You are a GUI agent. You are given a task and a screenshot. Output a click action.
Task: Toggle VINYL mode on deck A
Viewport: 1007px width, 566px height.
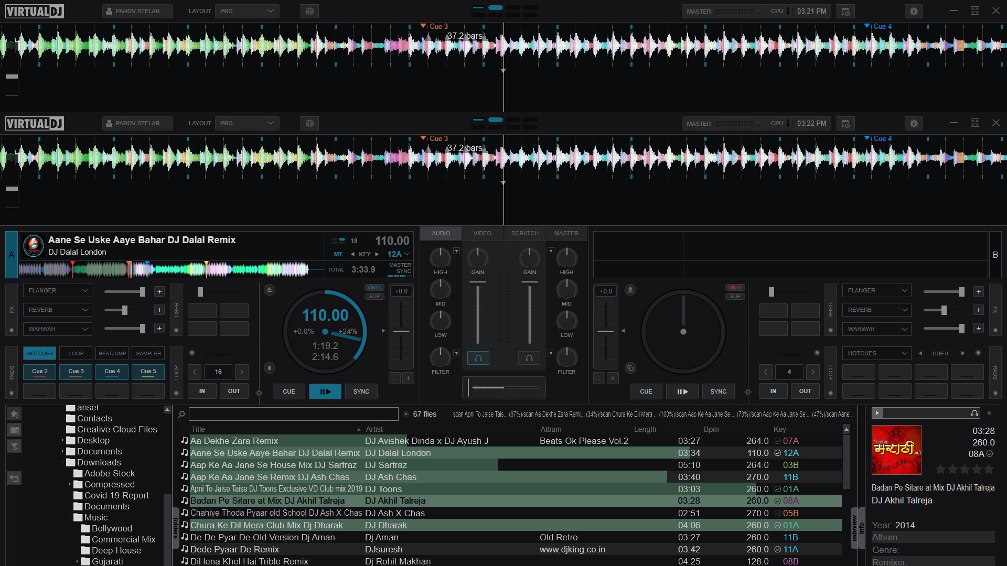[x=374, y=288]
